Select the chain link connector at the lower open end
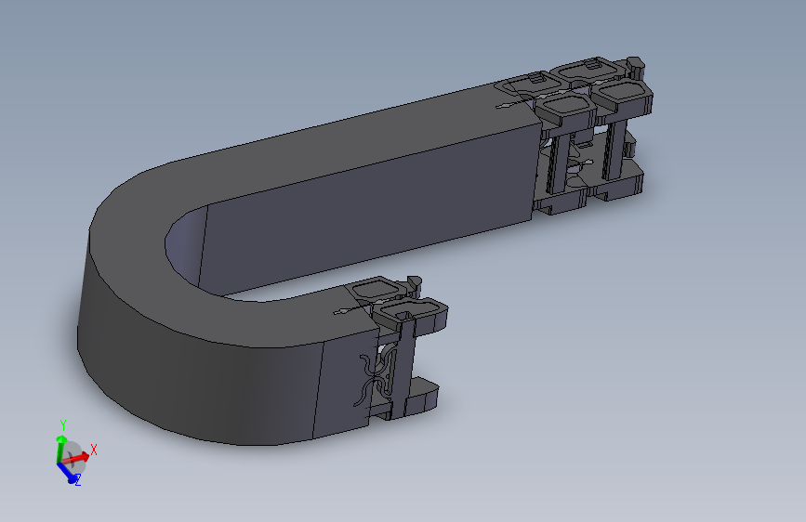The height and width of the screenshot is (522, 806). click(x=396, y=349)
